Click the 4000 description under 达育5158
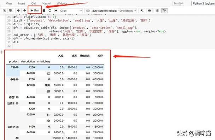This screenshot has width=215, height=140. click(32, 103)
